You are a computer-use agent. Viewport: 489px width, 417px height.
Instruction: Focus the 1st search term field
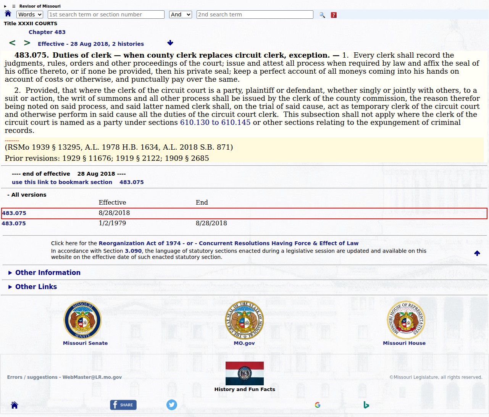106,15
